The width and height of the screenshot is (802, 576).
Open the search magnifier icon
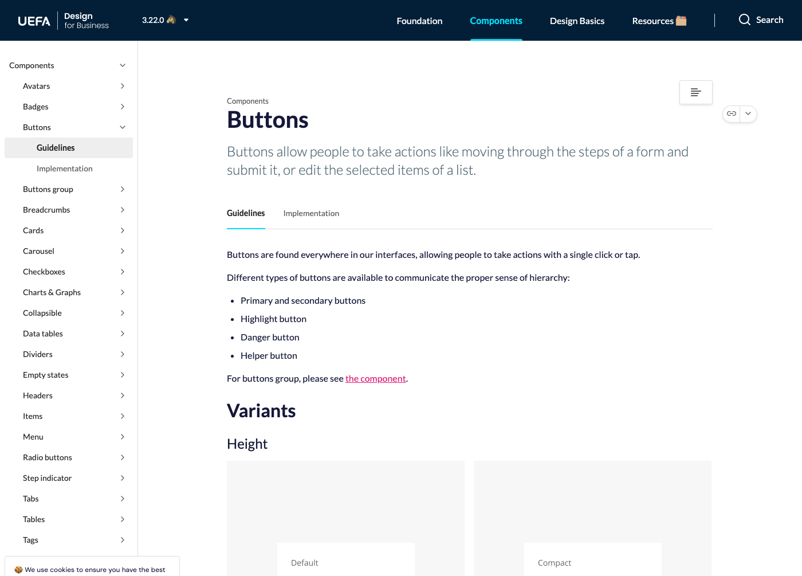pyautogui.click(x=744, y=20)
